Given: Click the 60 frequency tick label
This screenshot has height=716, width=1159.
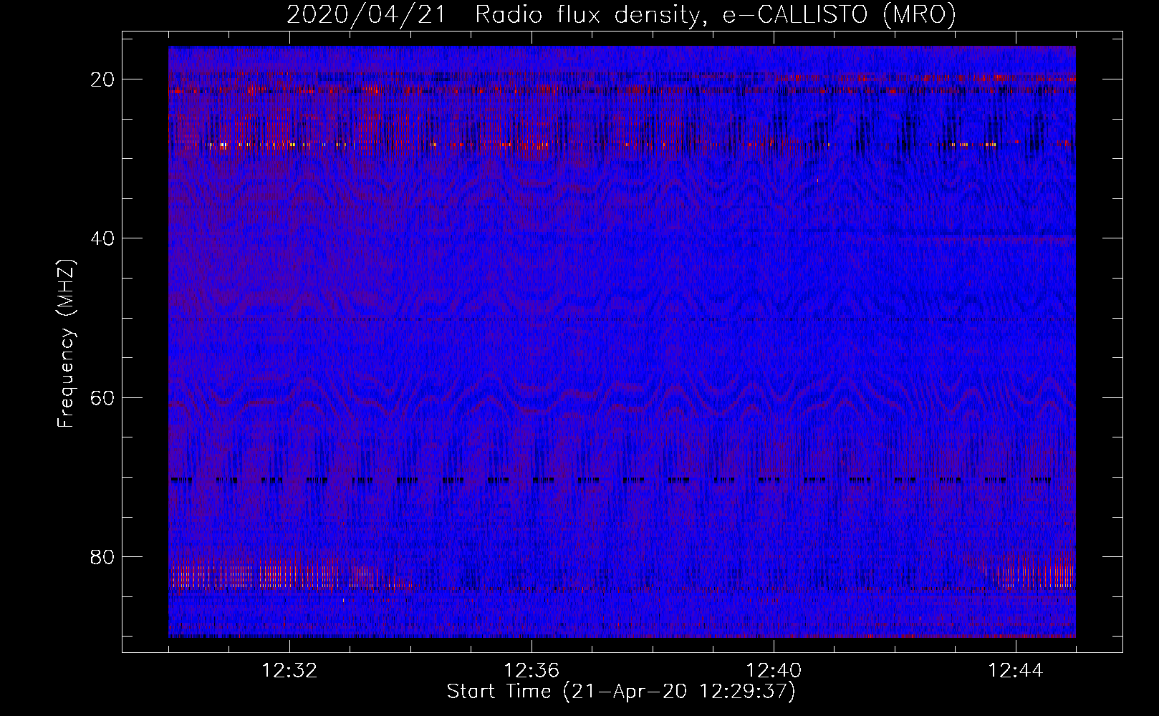Looking at the screenshot, I should [x=103, y=397].
